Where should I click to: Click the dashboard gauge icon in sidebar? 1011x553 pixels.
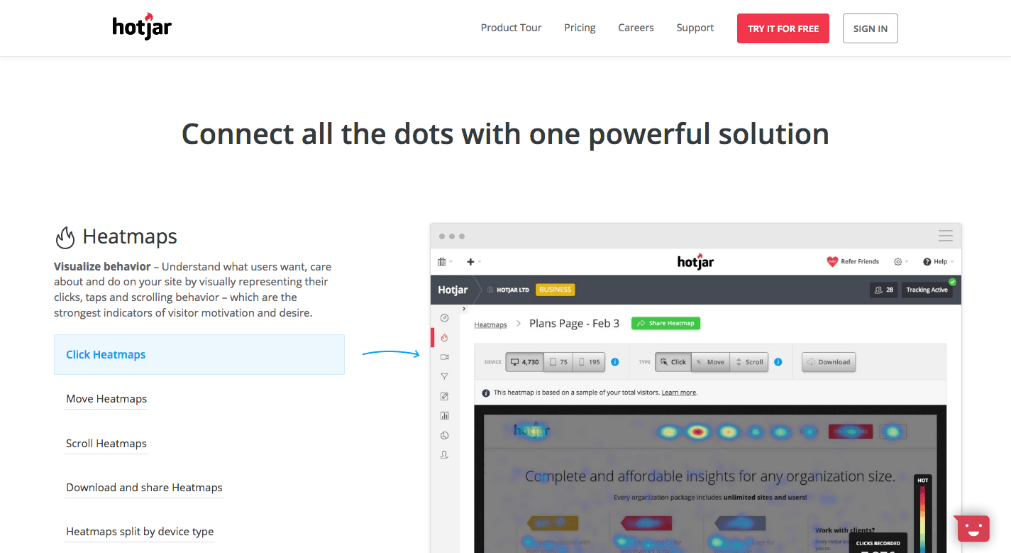click(x=444, y=318)
